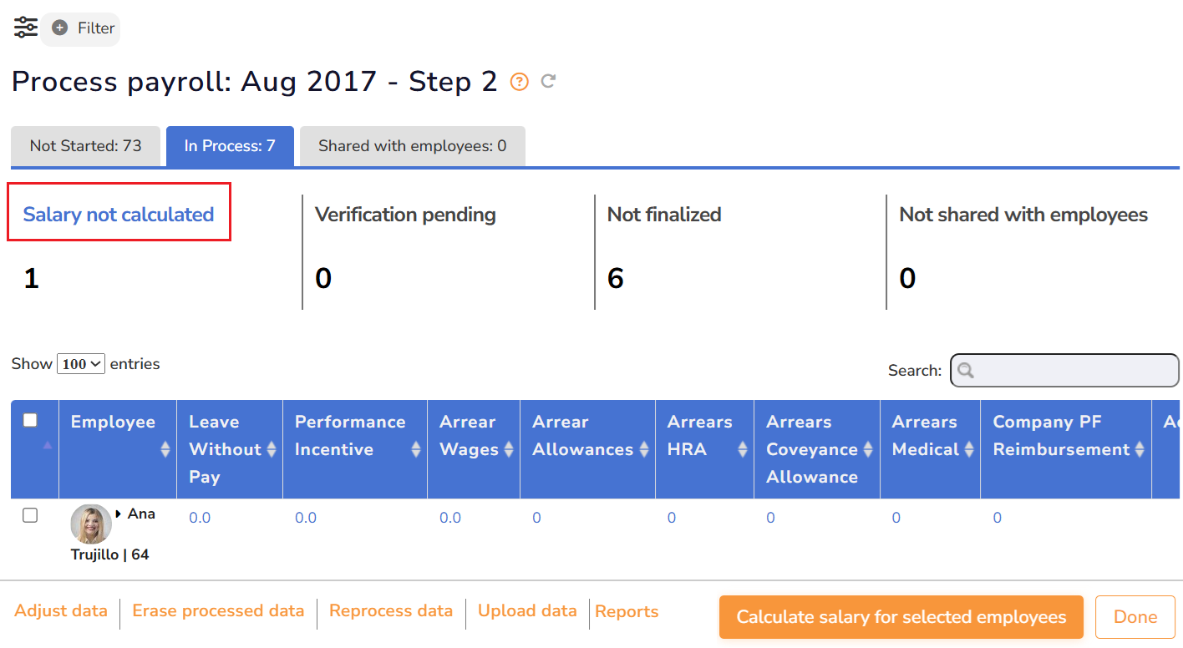1183x648 pixels.
Task: Sort by the Arrears Medical column arrows
Action: 969,449
